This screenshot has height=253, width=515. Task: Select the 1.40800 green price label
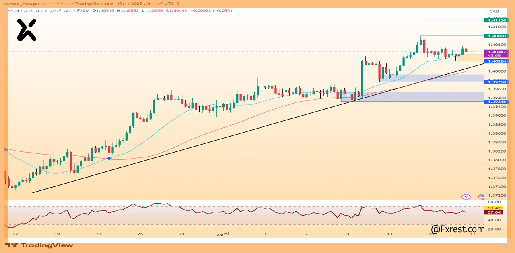click(497, 36)
